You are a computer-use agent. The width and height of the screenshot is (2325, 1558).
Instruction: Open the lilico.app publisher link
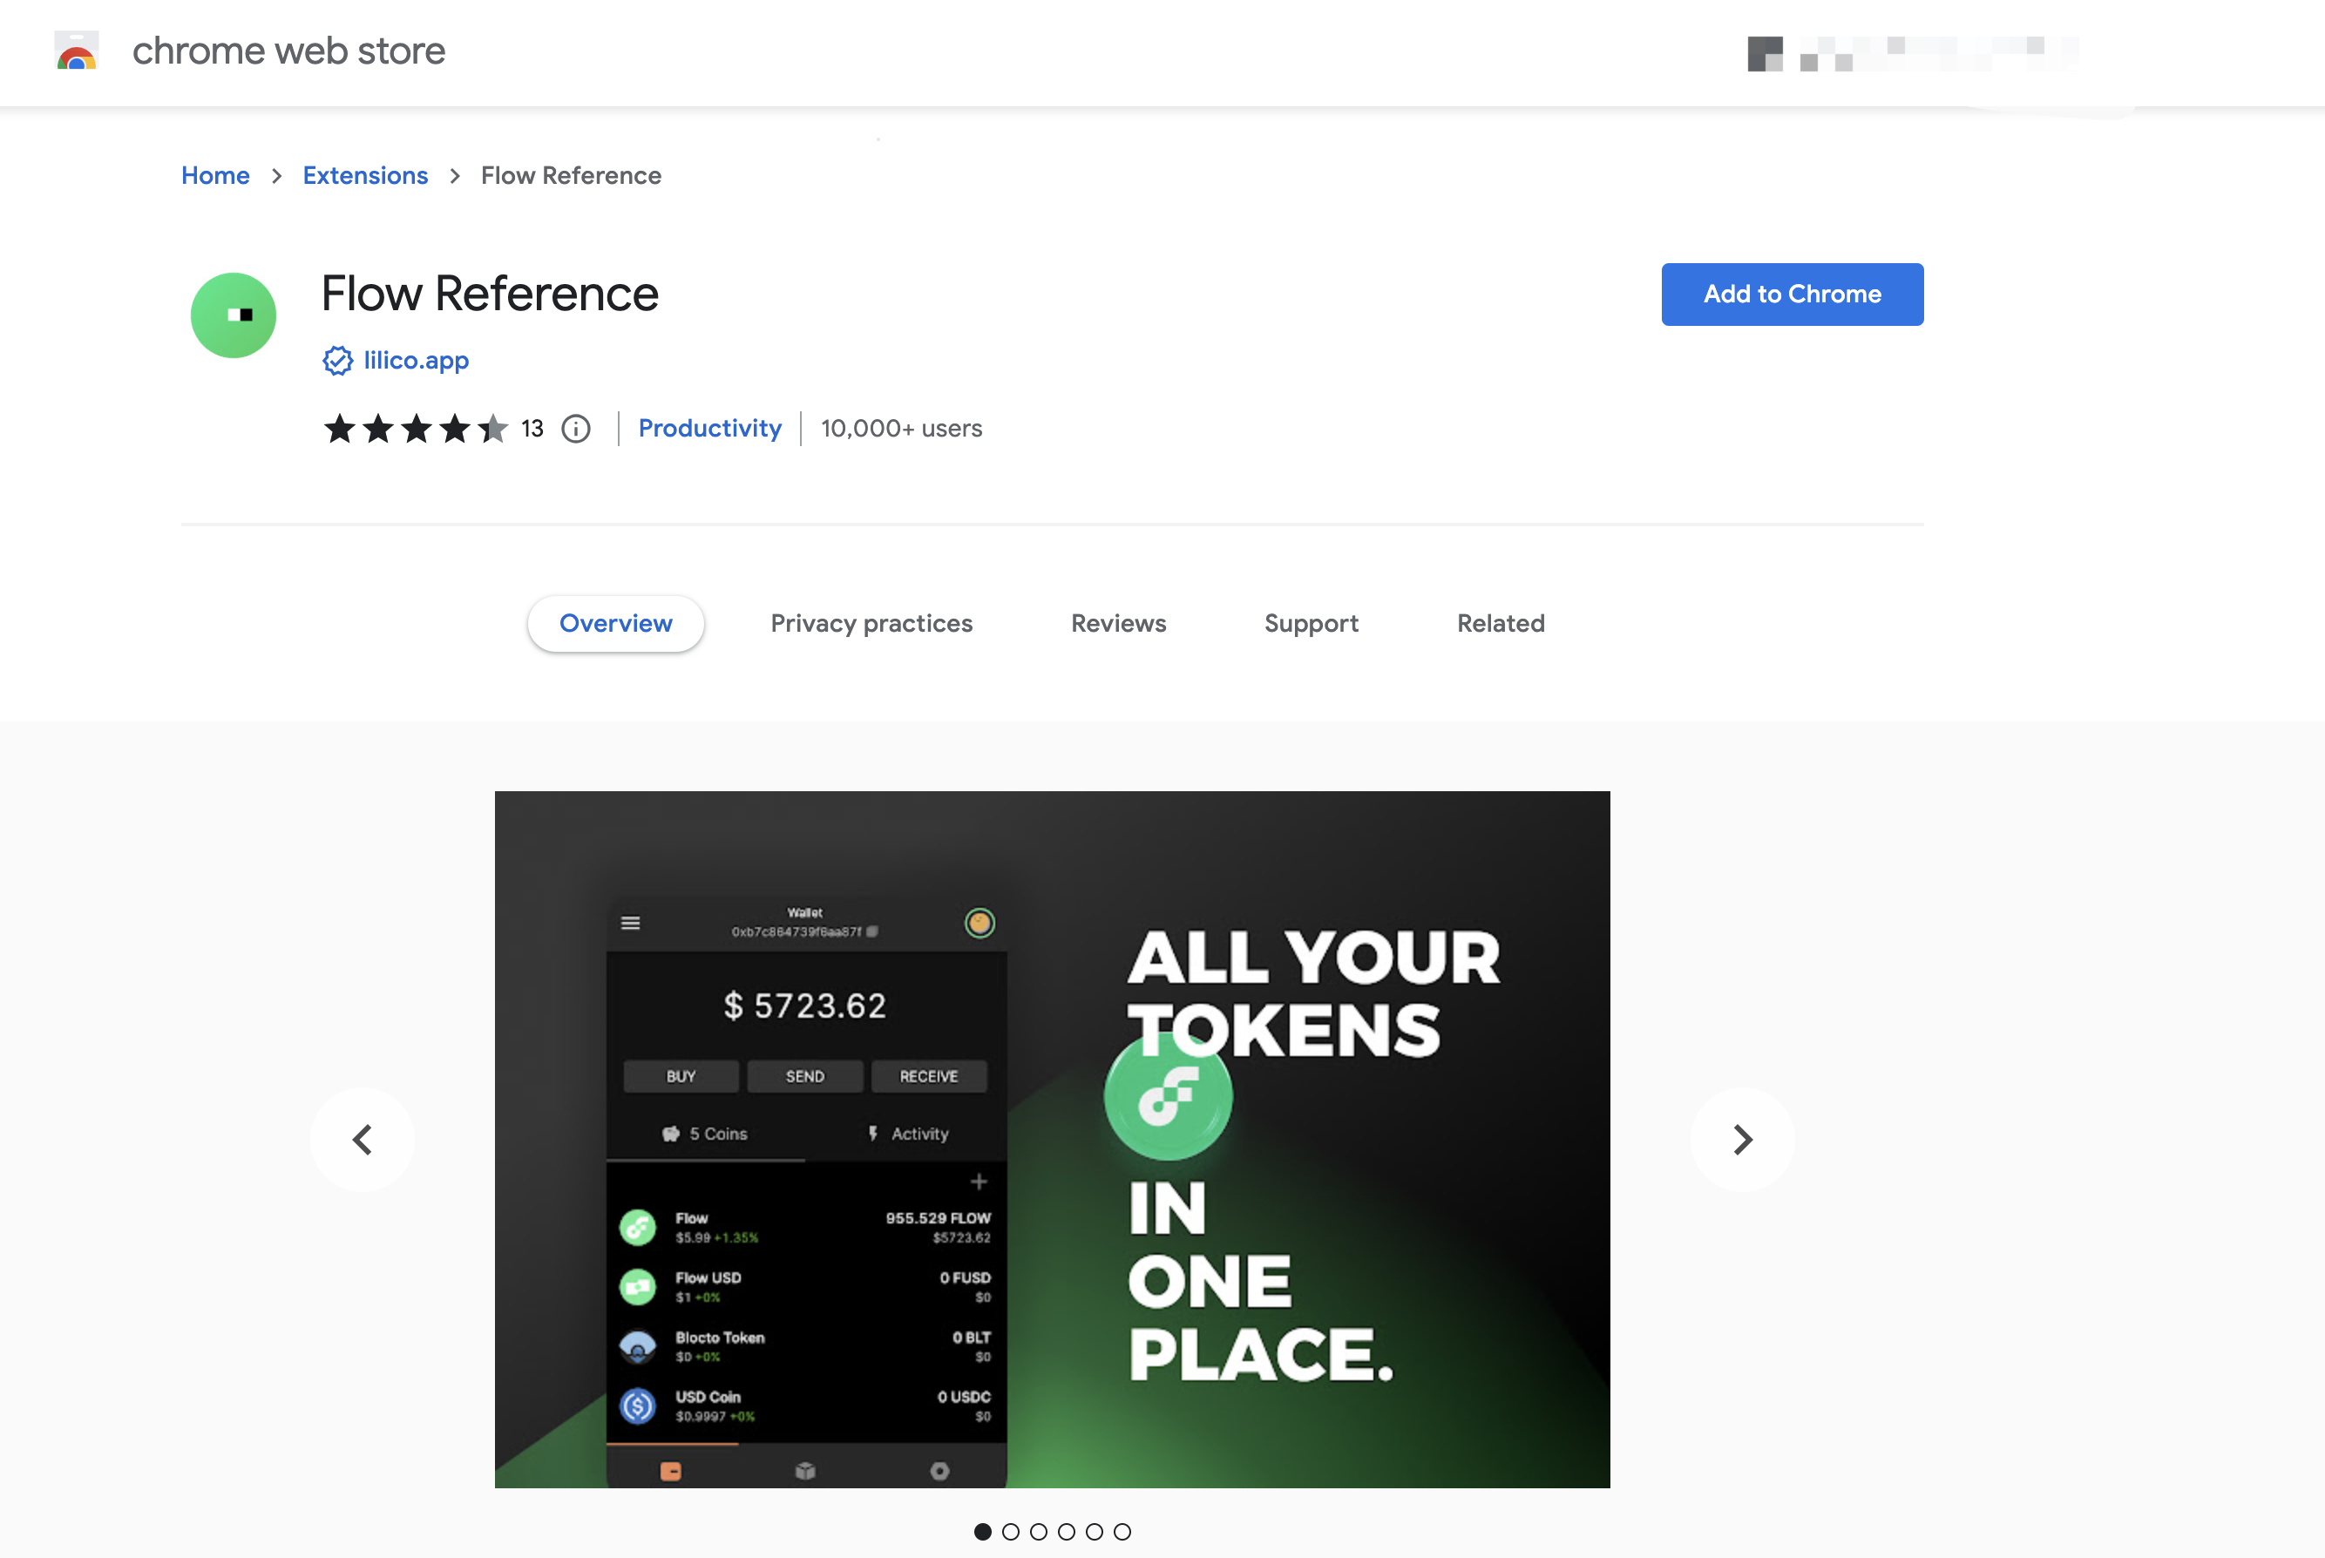[416, 361]
